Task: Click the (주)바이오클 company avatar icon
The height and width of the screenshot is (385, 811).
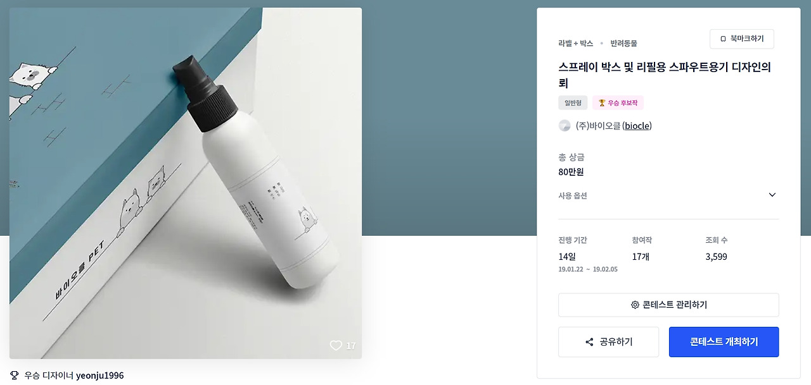Action: click(565, 126)
